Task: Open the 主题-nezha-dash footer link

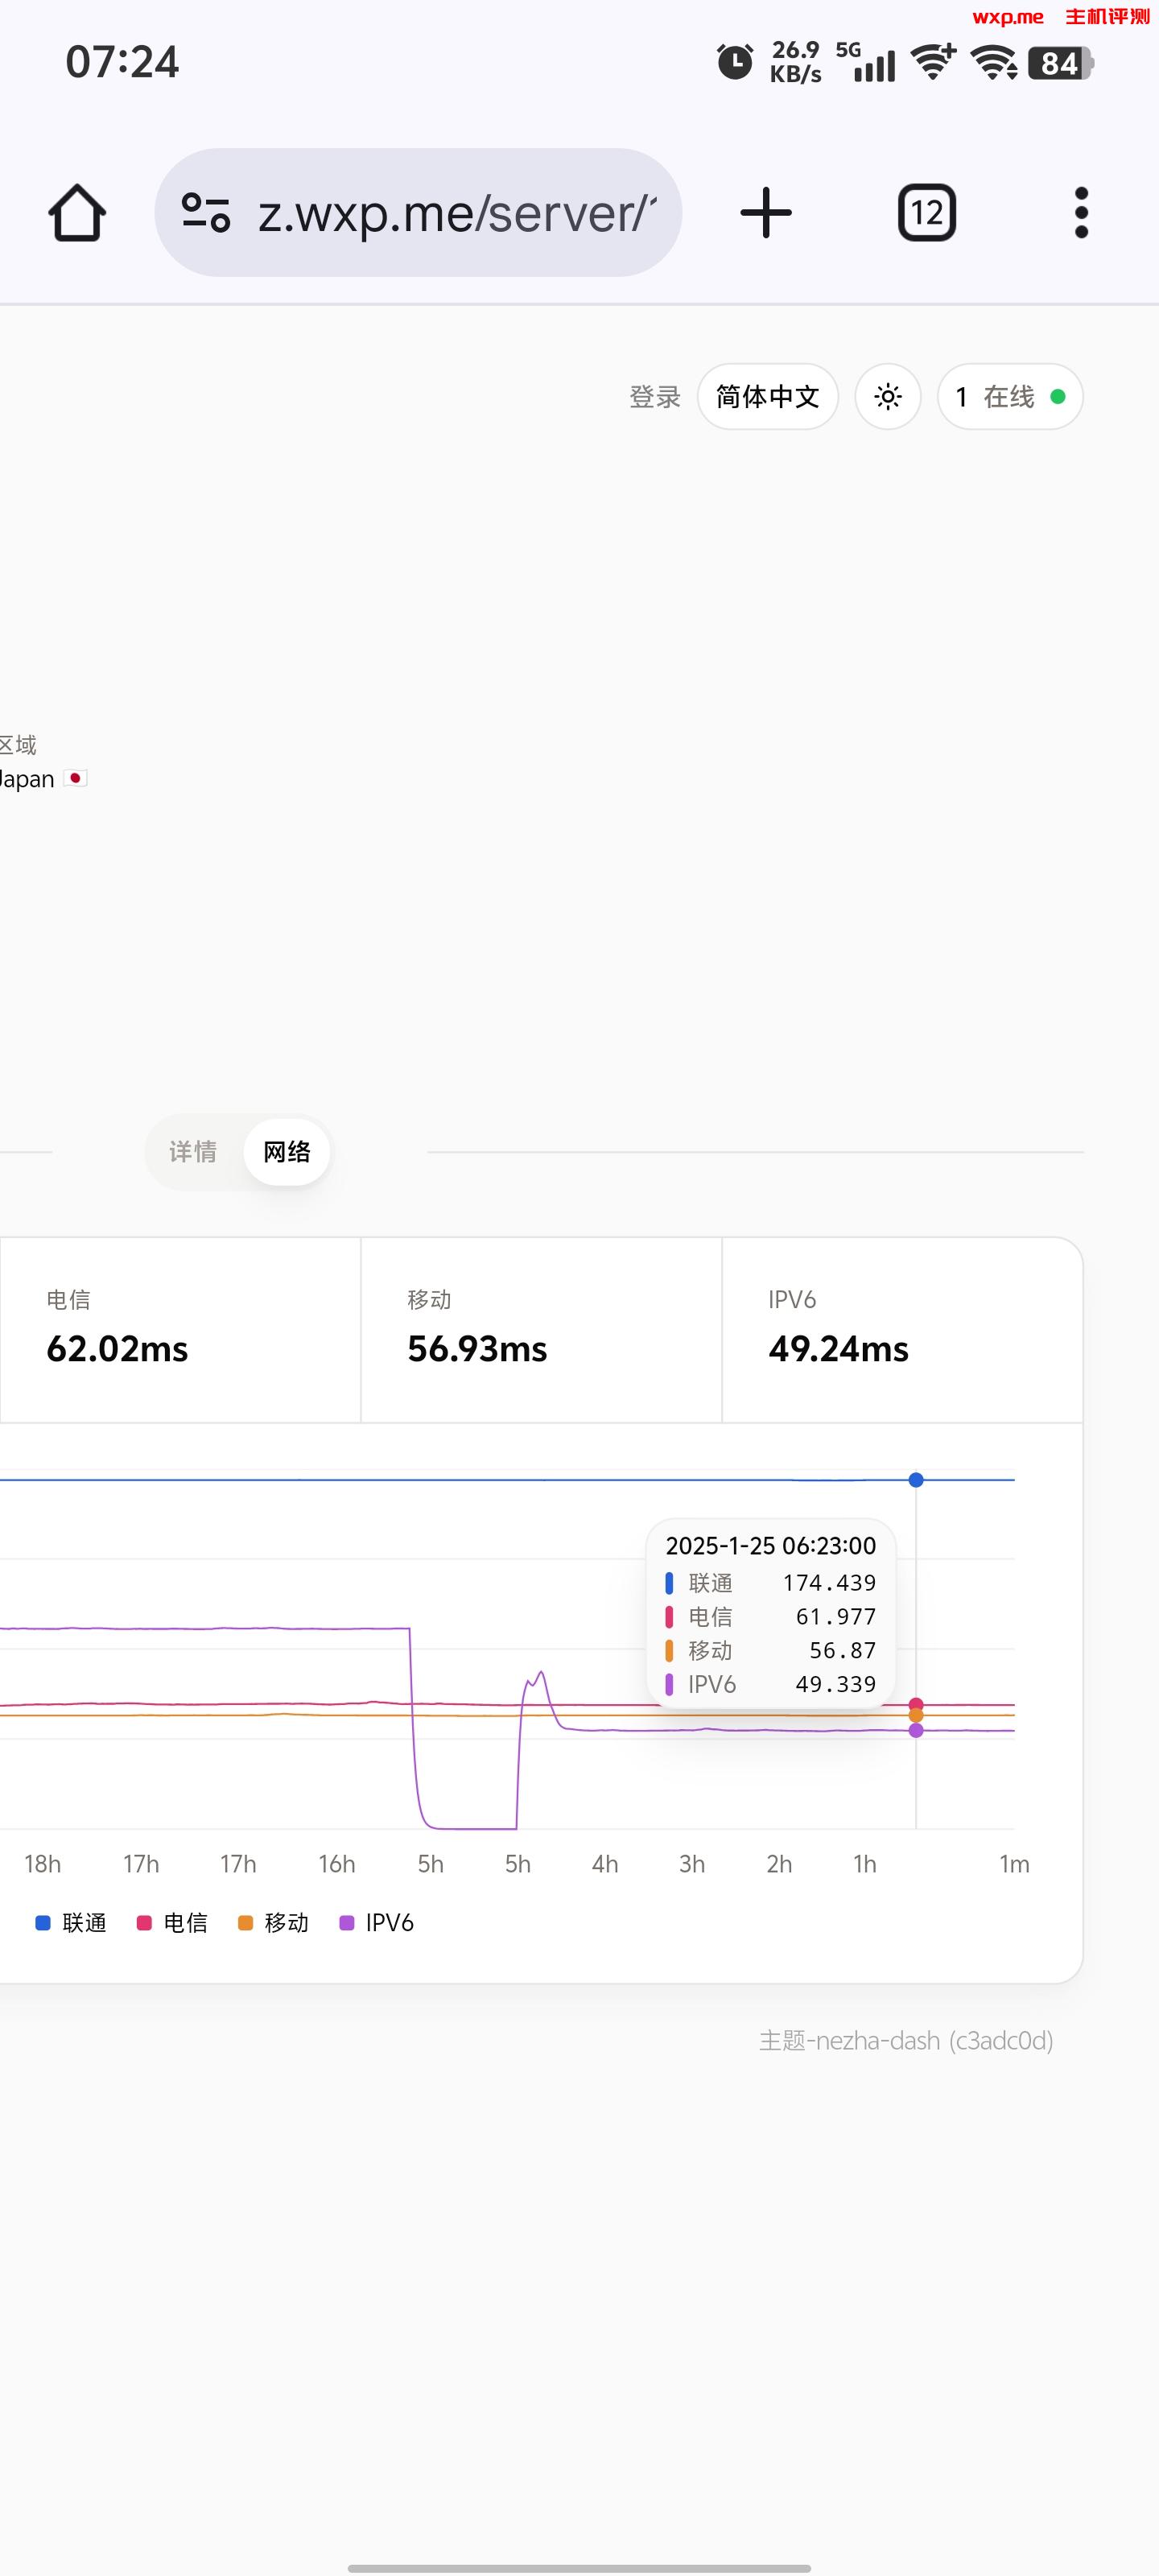Action: tap(906, 2040)
